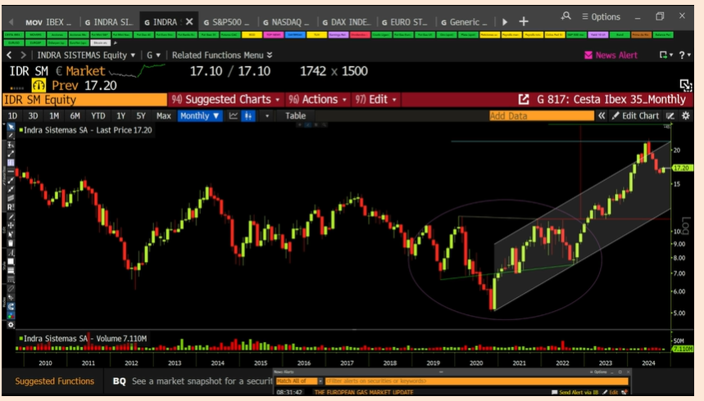Set chart period to 1M
704x401 pixels.
[x=54, y=115]
